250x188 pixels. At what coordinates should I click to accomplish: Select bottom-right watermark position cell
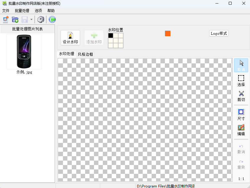tap(121, 45)
